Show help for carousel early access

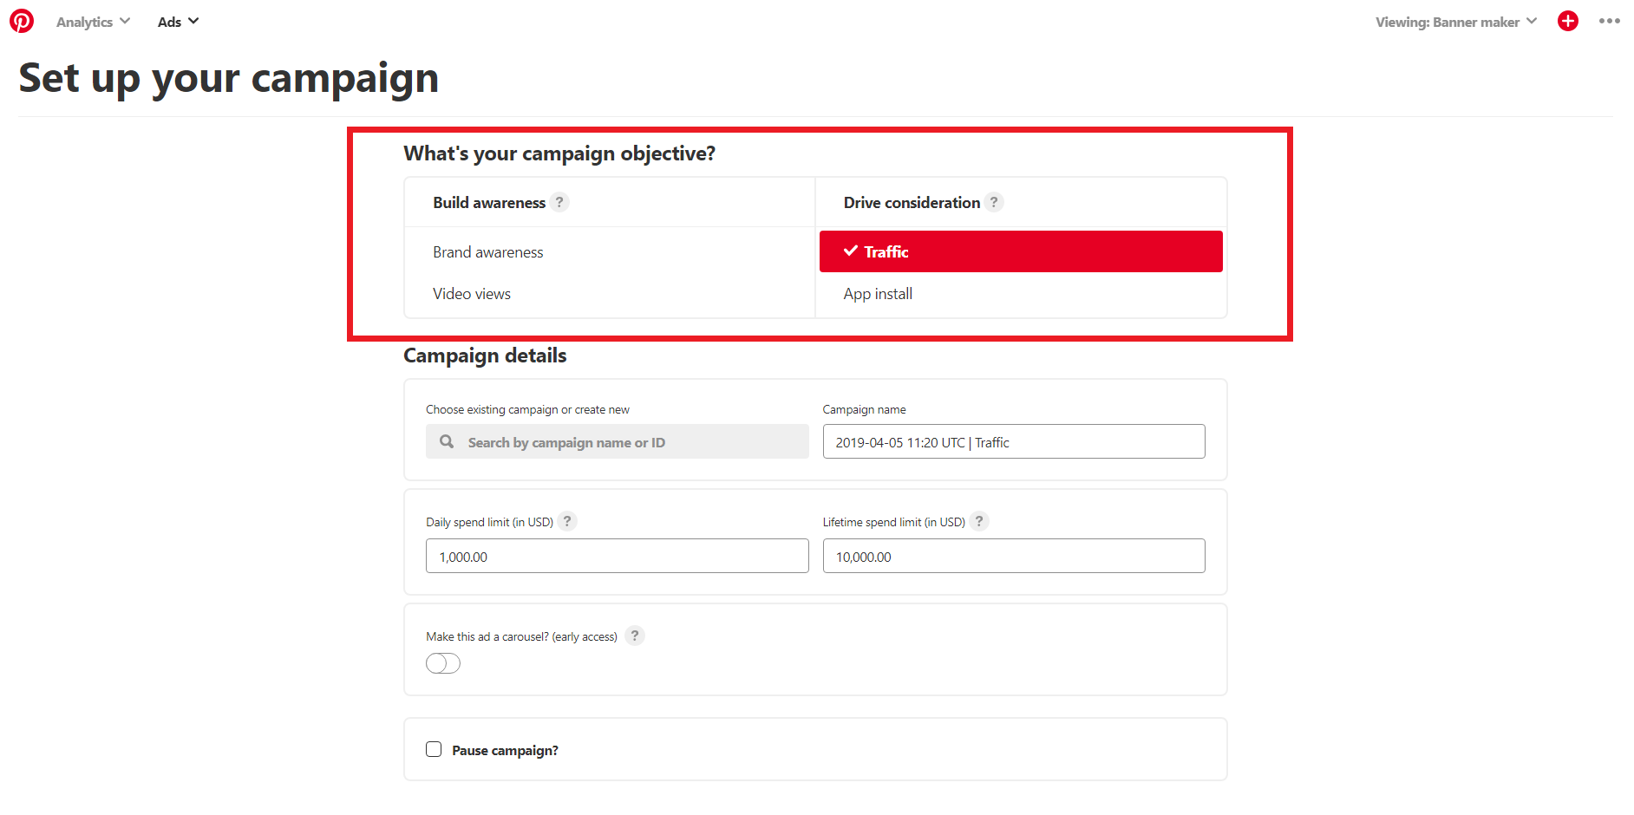[635, 636]
